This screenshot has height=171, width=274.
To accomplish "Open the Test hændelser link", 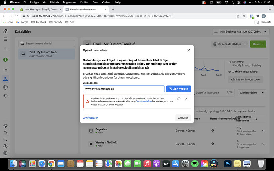I will [x=144, y=101].
